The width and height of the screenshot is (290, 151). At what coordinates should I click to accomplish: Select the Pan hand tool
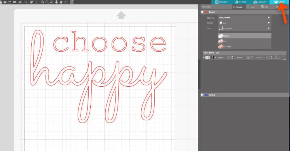(61, 2)
